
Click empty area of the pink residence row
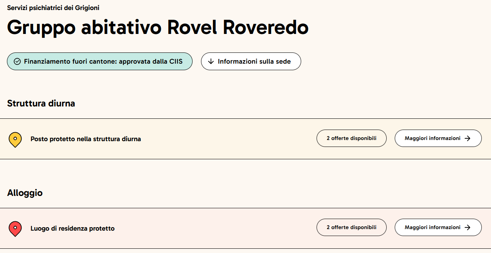(x=216, y=228)
